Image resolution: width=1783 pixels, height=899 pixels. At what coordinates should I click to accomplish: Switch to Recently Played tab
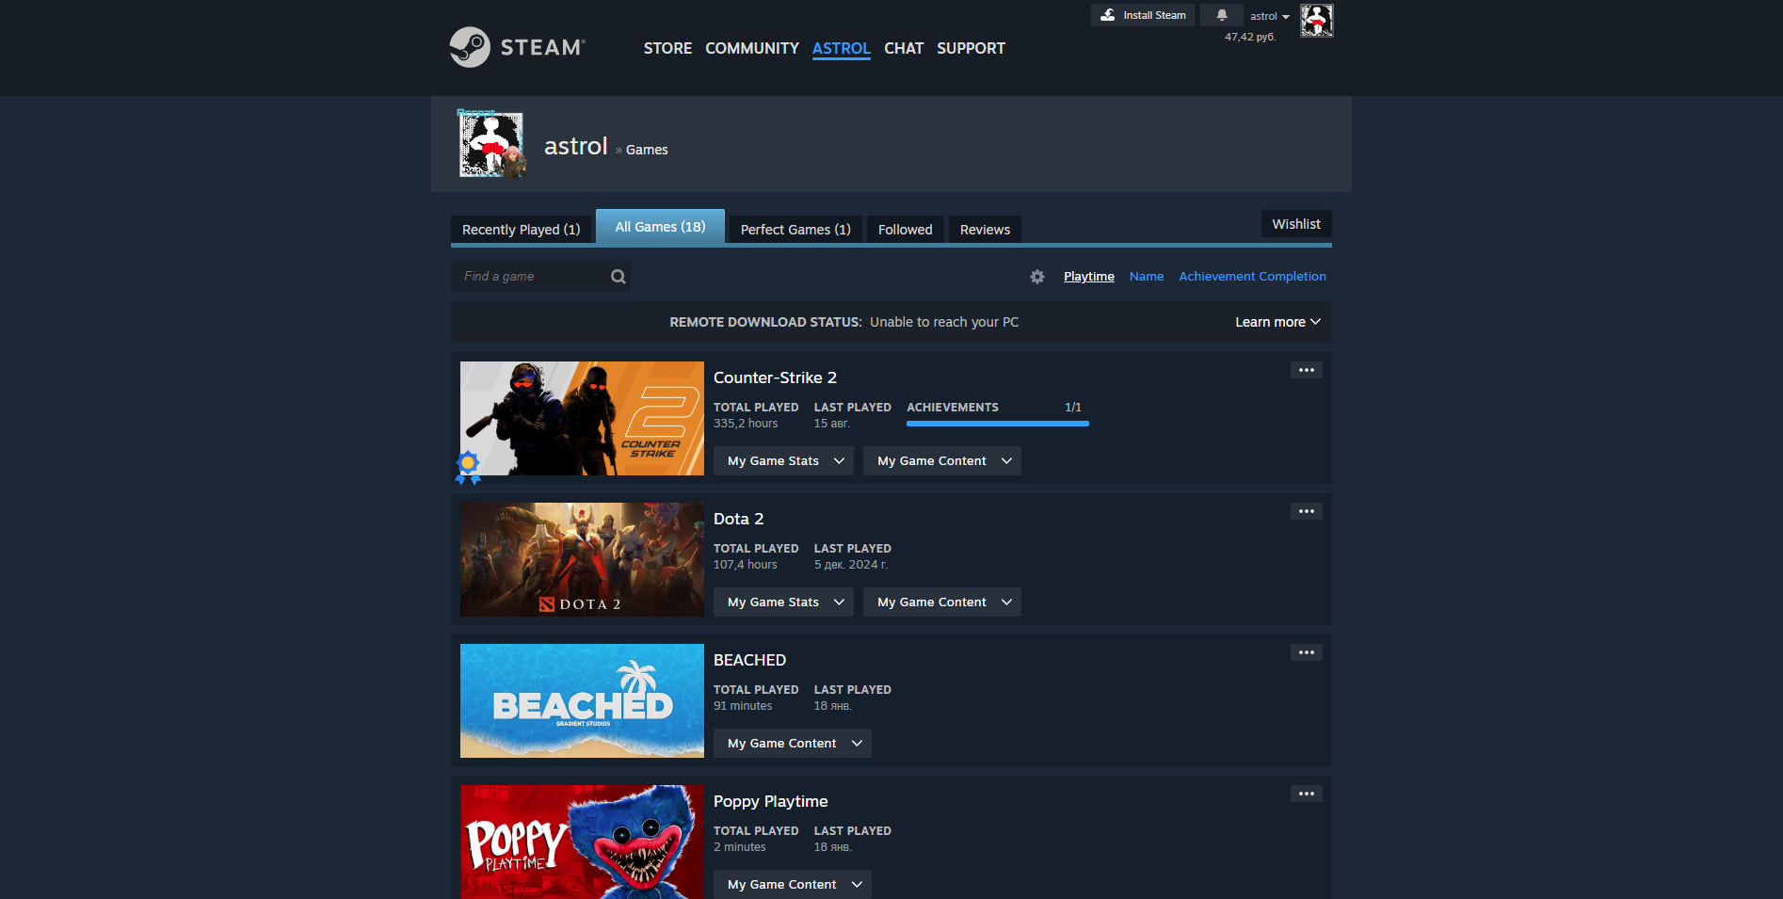[x=521, y=230]
